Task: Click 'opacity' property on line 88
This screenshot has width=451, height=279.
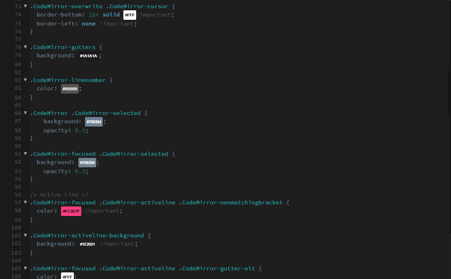Action: 56,131
